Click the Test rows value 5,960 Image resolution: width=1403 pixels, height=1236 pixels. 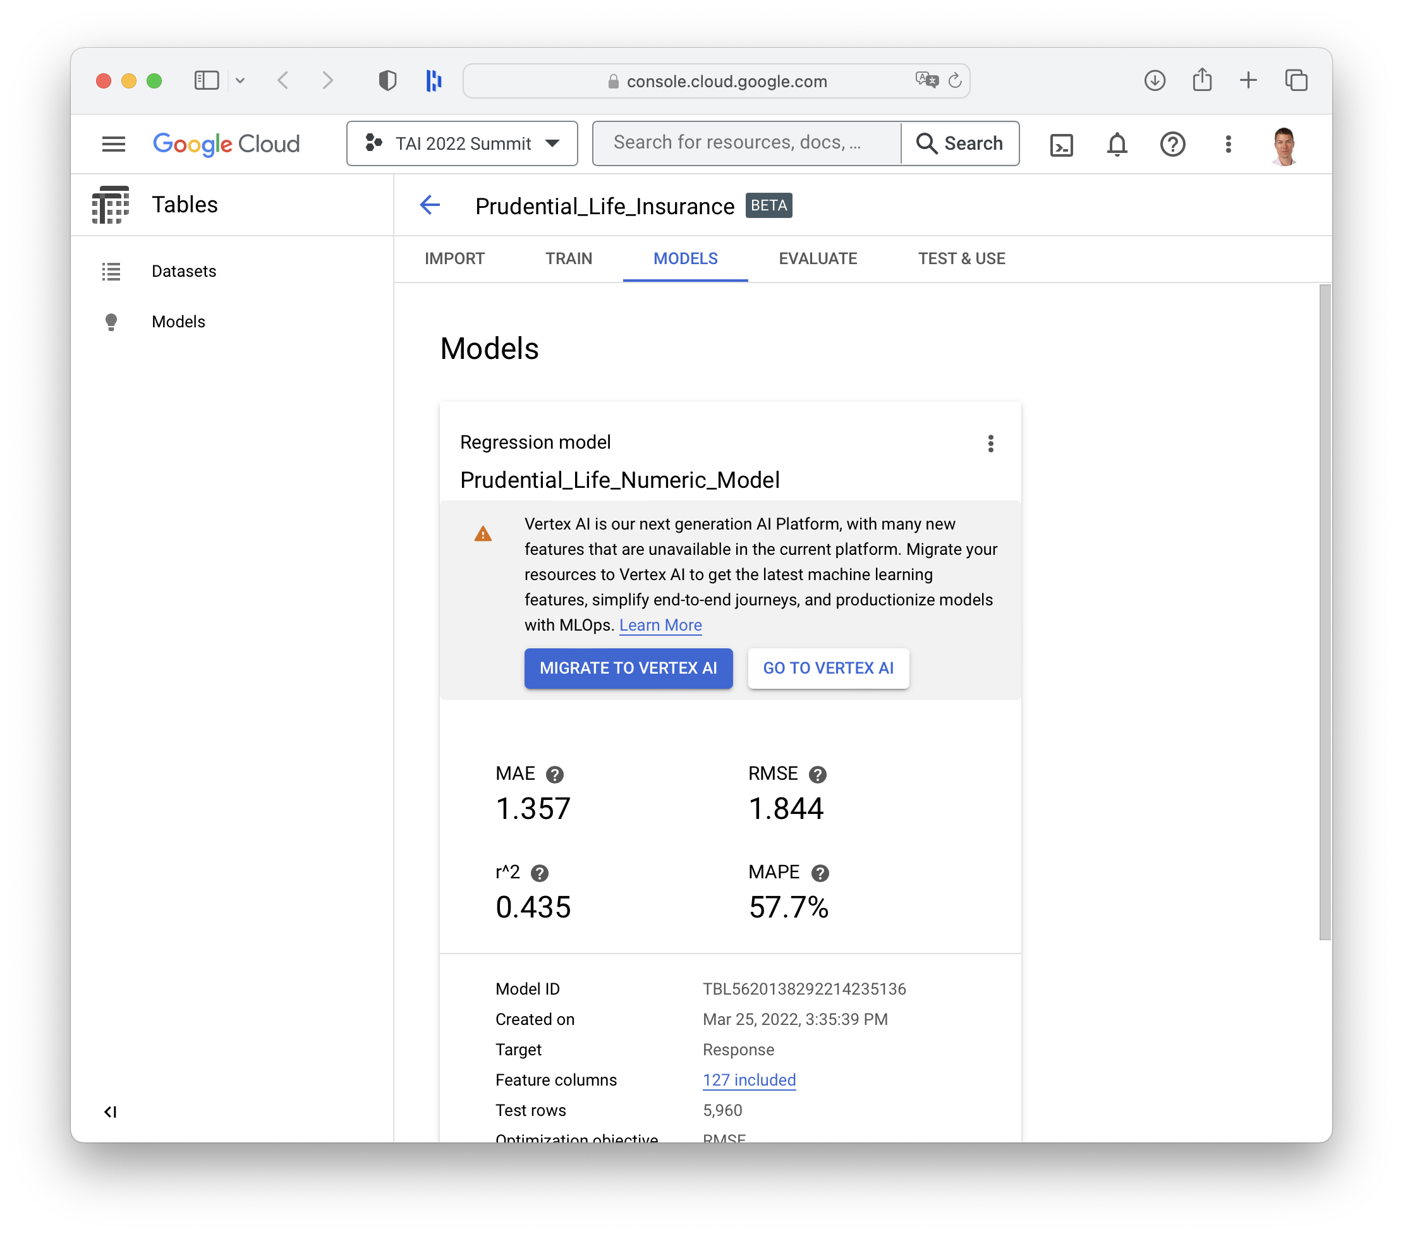coord(722,1110)
